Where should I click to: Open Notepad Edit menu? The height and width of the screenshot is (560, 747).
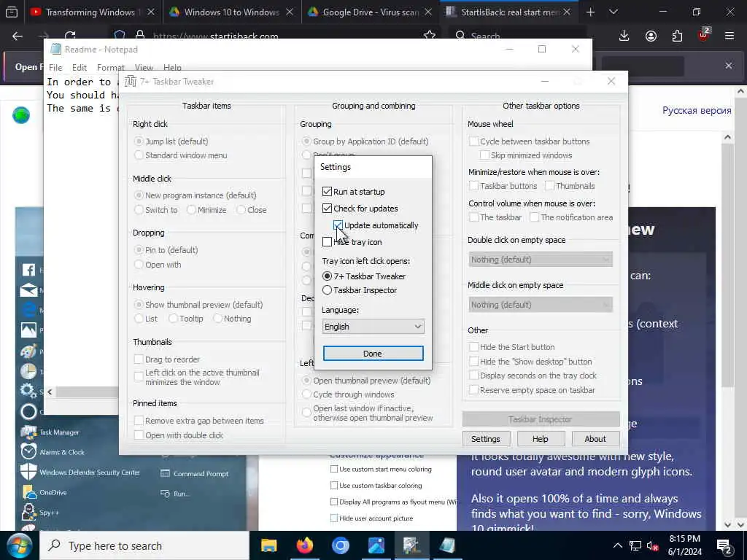pos(79,68)
